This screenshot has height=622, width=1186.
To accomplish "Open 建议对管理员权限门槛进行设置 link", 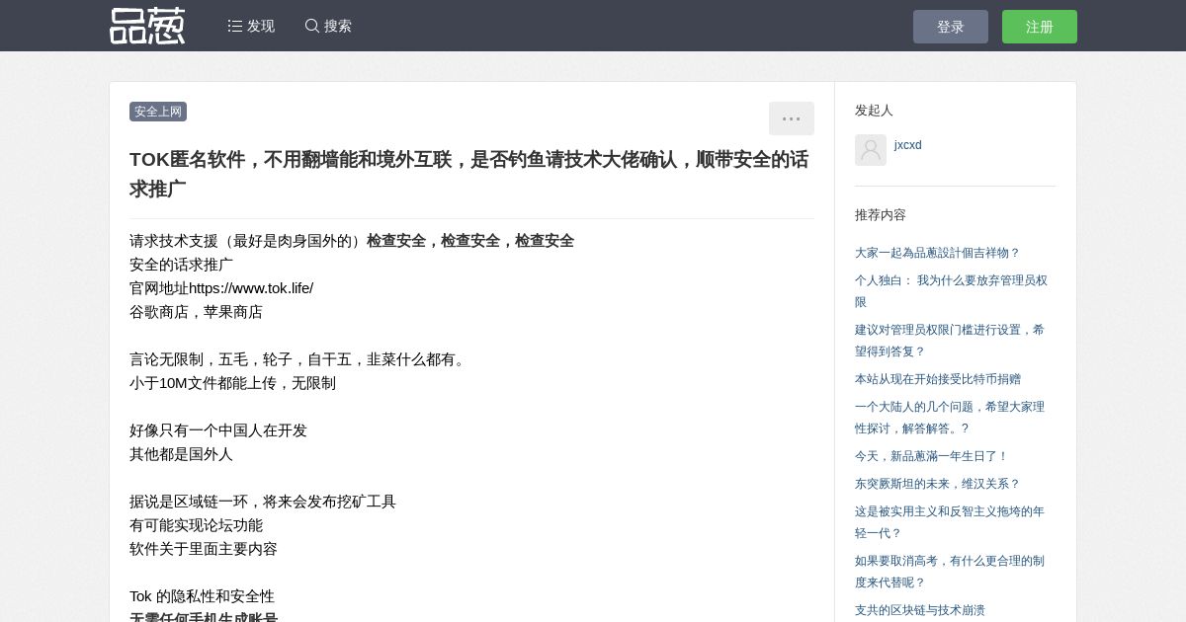I will point(950,341).
